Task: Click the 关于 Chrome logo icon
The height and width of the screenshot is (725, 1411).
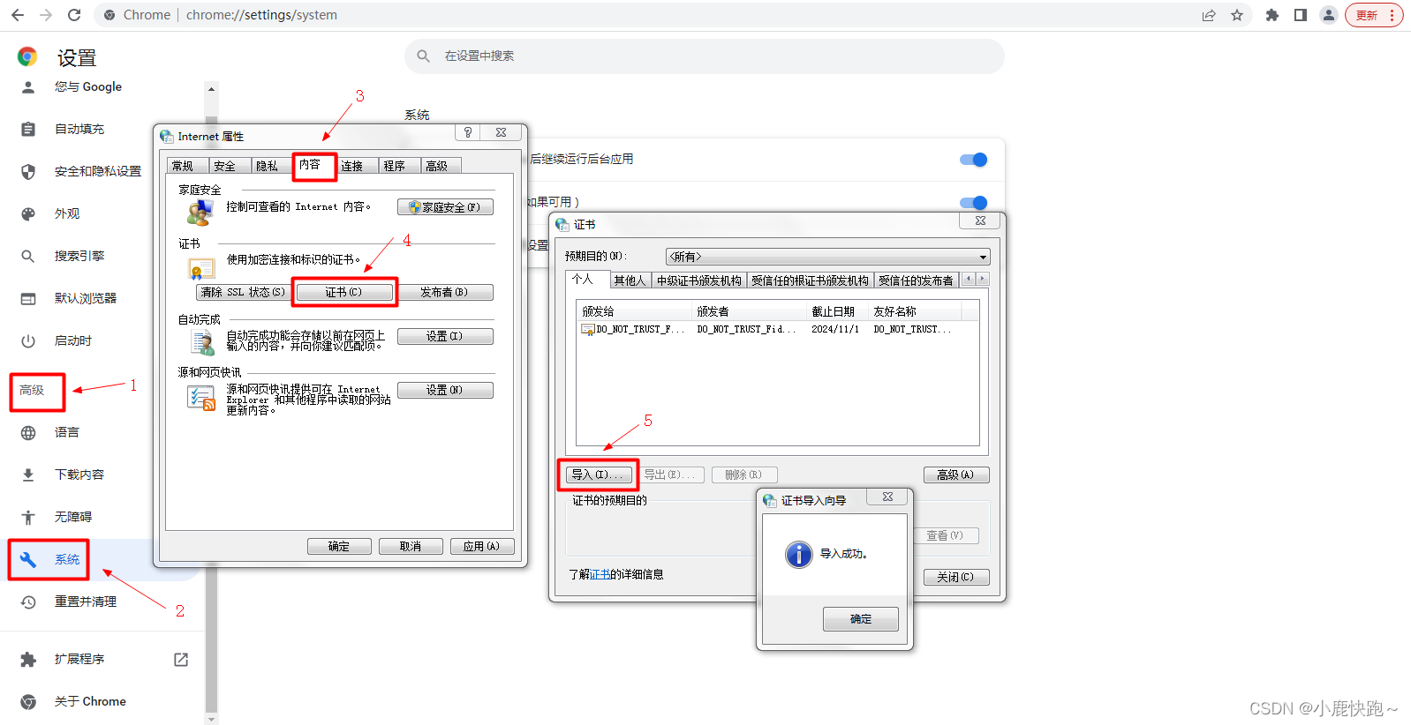Action: point(28,701)
